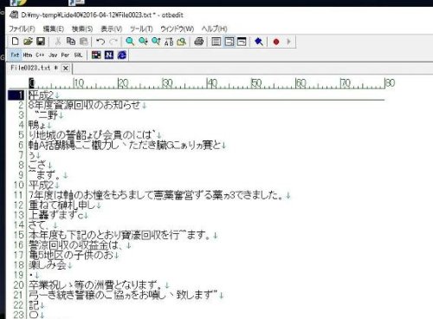Click line 23 text '〇'
The width and height of the screenshot is (433, 319).
point(34,315)
